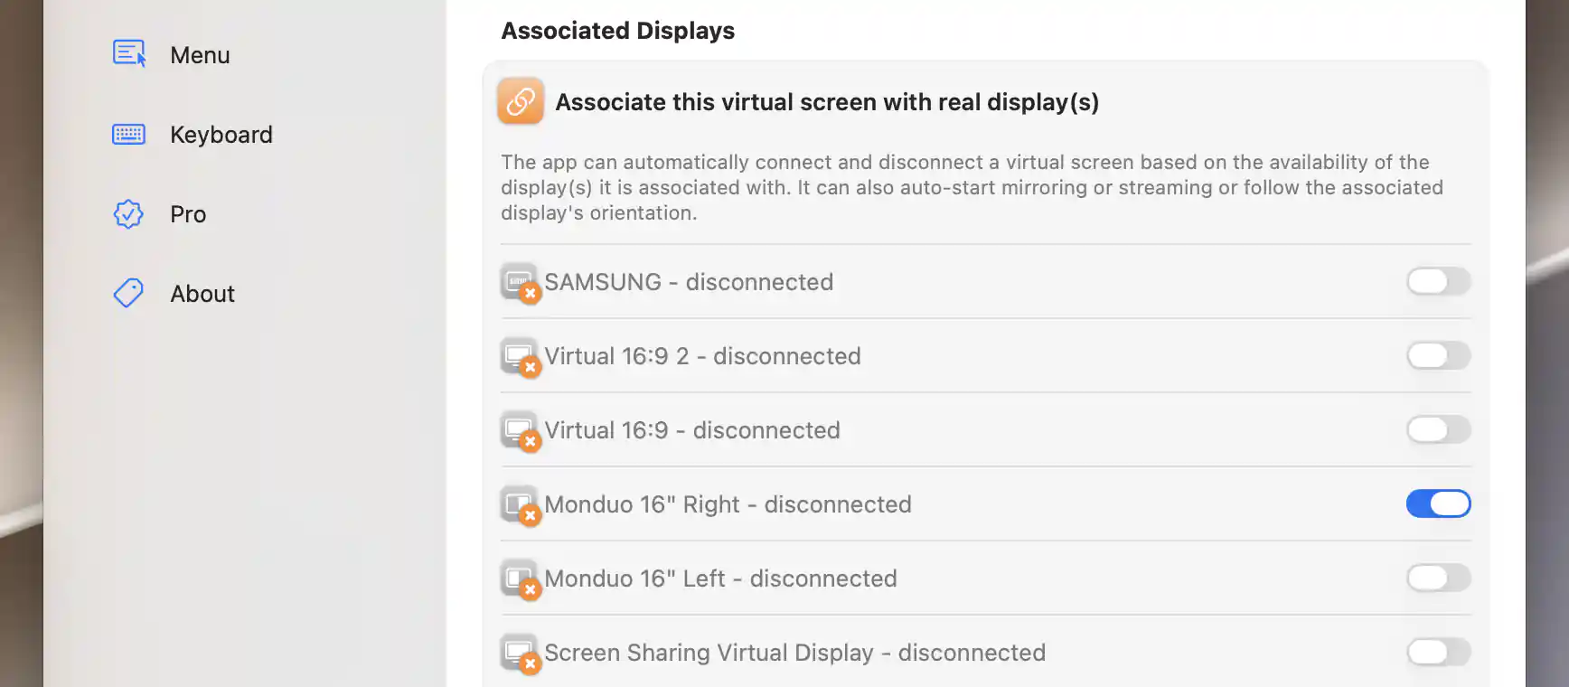Click the Pro badge icon
Screen dimensions: 1569x687
click(x=128, y=214)
